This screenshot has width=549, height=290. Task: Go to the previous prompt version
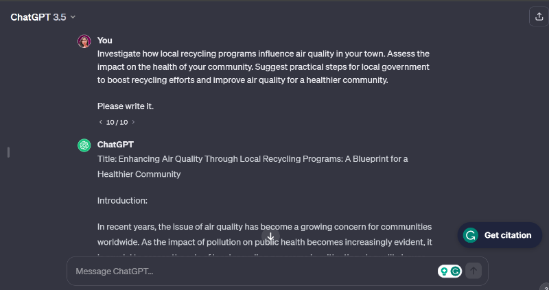(x=100, y=122)
